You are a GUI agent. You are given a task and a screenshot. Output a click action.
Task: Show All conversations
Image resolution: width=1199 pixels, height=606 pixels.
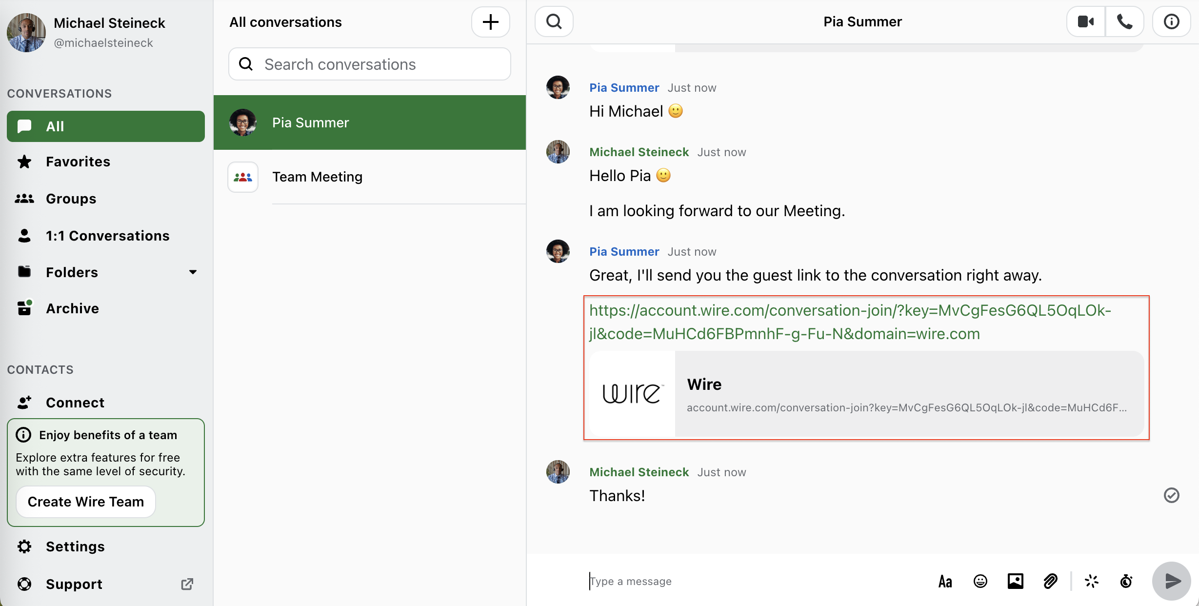106,126
